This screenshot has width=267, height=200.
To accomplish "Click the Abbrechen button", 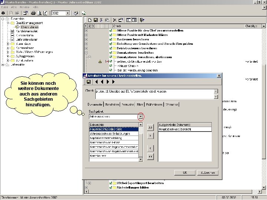I will click(208, 173).
